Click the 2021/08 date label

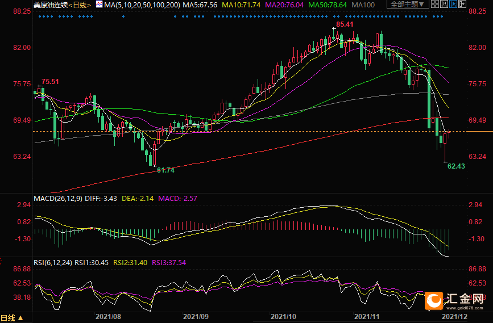click(x=108, y=316)
